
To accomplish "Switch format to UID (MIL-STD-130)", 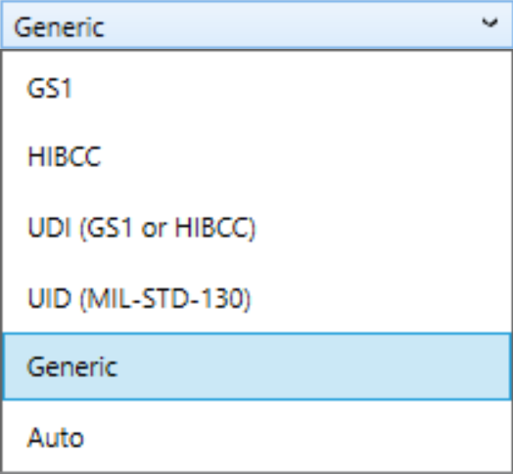I will (256, 298).
